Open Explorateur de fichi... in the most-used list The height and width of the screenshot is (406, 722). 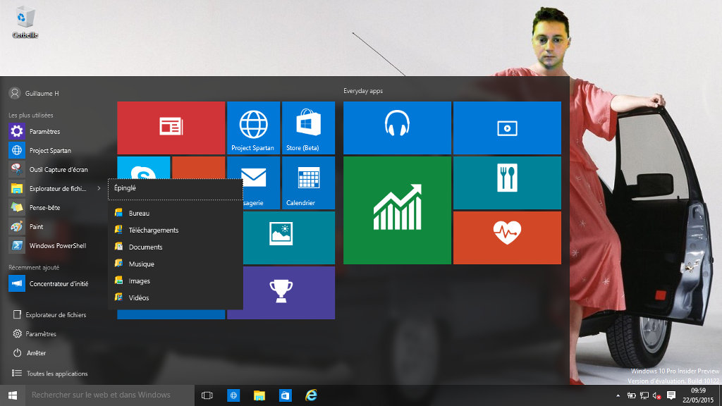50,189
